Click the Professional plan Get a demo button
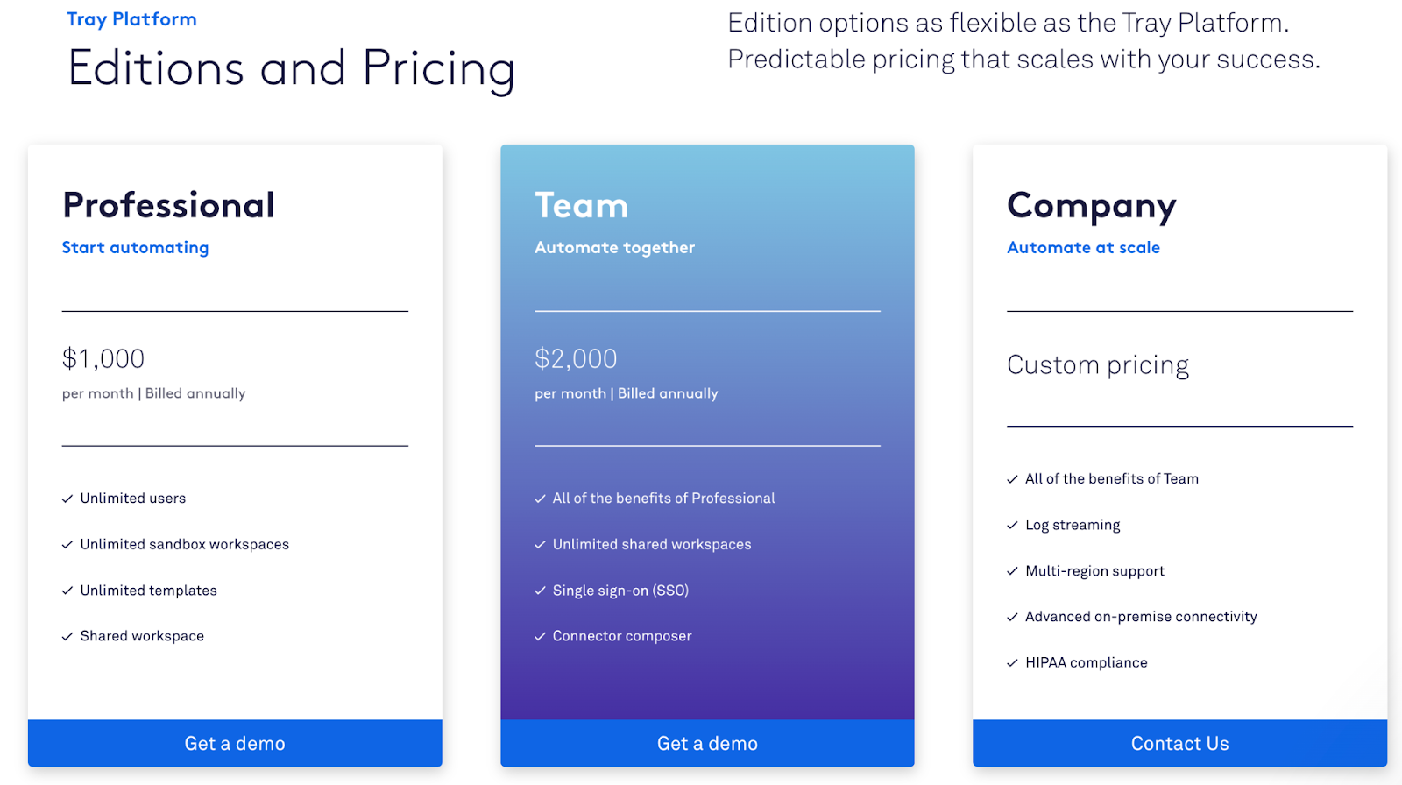Image resolution: width=1402 pixels, height=785 pixels. (235, 743)
